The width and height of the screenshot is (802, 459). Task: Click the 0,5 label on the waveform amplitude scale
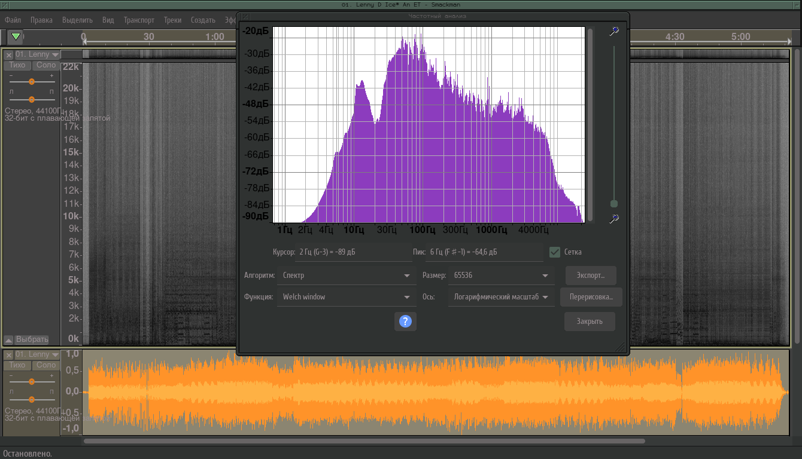tap(72, 371)
